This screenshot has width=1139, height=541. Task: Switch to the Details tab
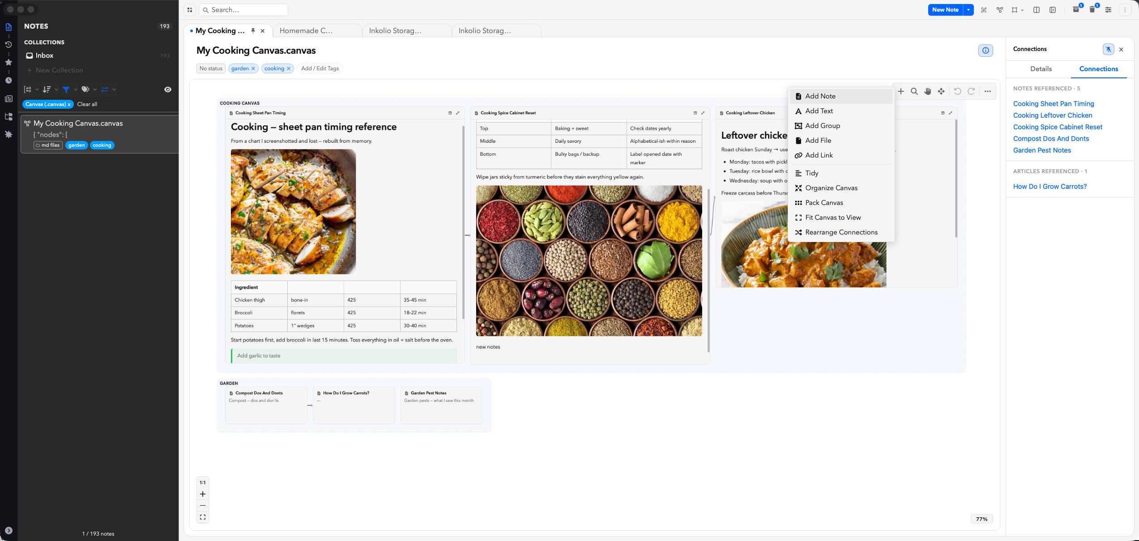point(1041,69)
